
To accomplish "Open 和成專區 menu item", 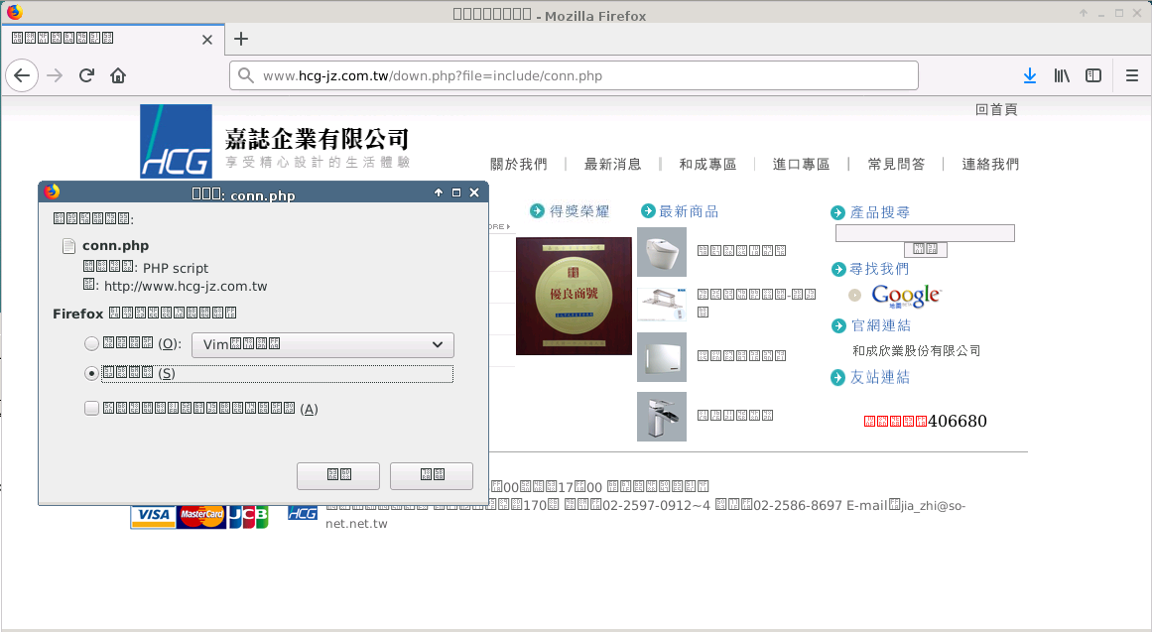I will (x=707, y=164).
